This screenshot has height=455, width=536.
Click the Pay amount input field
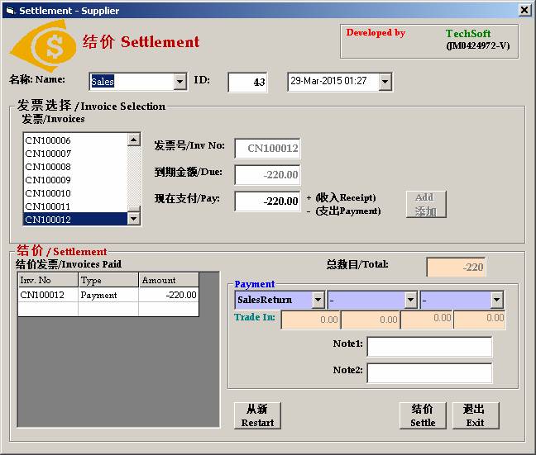point(267,201)
